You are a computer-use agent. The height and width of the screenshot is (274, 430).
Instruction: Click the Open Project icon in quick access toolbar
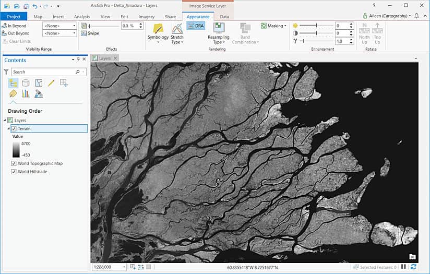[x=17, y=6]
